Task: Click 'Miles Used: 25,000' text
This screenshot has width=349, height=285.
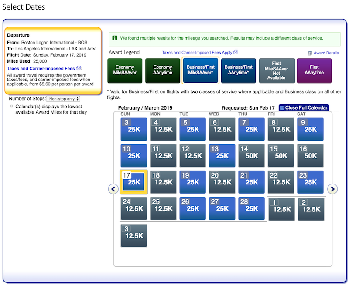Action: [27, 61]
